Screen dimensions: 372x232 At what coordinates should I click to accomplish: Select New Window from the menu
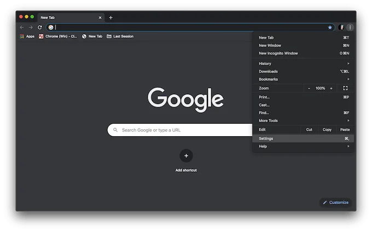[x=303, y=45]
